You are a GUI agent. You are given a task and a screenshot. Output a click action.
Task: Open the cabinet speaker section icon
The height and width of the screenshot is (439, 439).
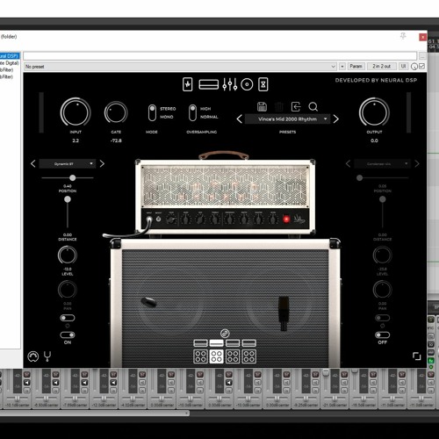(247, 84)
